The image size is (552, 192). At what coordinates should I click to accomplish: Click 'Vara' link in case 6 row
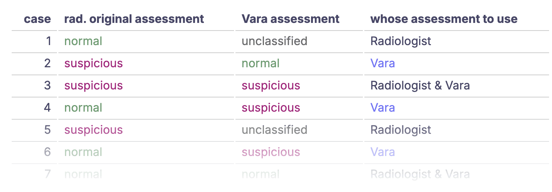click(x=383, y=152)
